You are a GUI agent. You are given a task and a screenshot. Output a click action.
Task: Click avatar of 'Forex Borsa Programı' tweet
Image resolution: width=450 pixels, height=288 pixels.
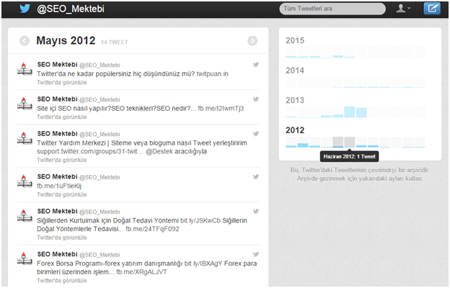[25, 258]
